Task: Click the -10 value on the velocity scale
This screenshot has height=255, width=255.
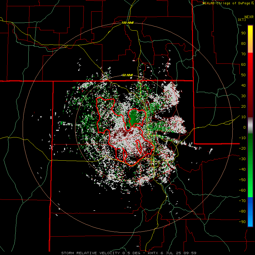Action: (x=242, y=138)
